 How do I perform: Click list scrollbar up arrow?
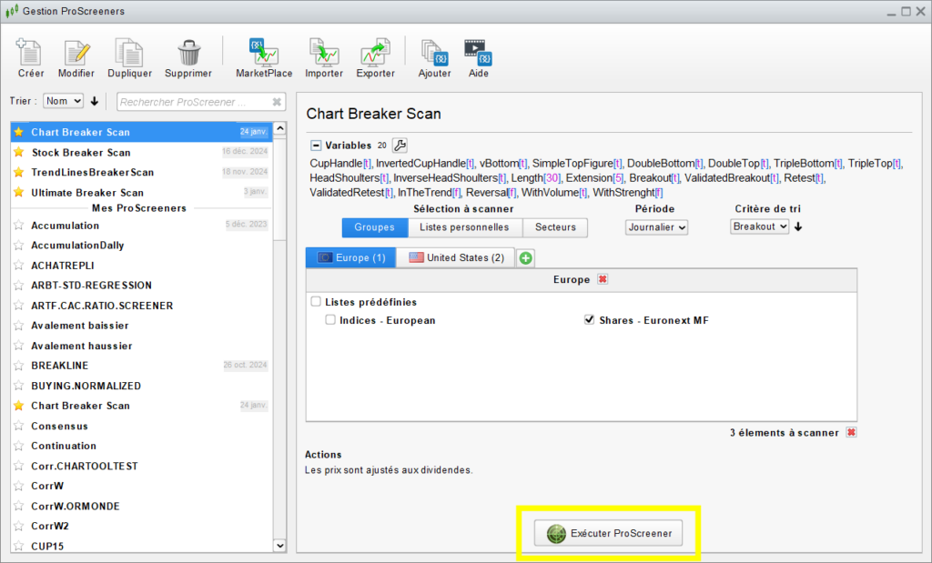pos(280,128)
